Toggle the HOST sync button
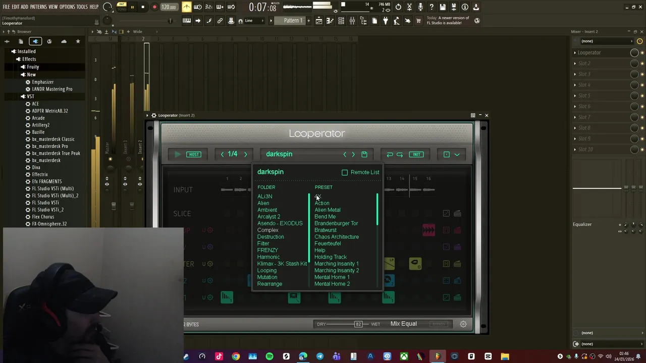 (x=194, y=154)
